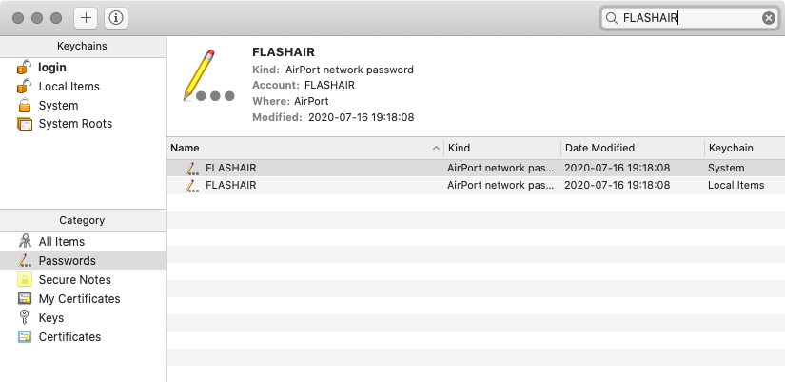Show the Certificates category
Screen dimensions: 785x382
pos(69,337)
